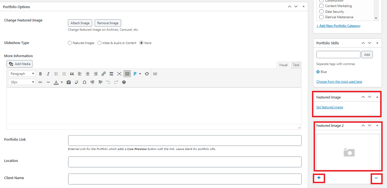This screenshot has height=188, width=387.
Task: Click the Attach Image button
Action: [80, 23]
